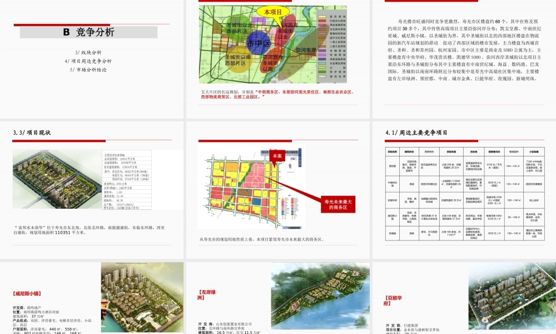Open the aerial rendering of the 富邦水木清华 project
This screenshot has width=556, height=334.
tap(57, 179)
